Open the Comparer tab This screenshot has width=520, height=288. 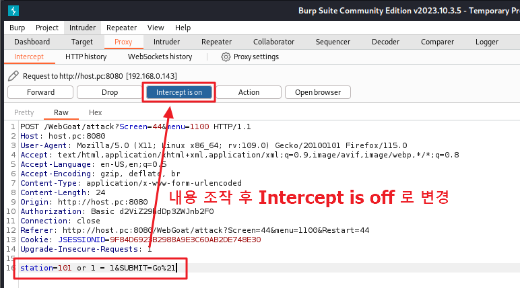[437, 42]
